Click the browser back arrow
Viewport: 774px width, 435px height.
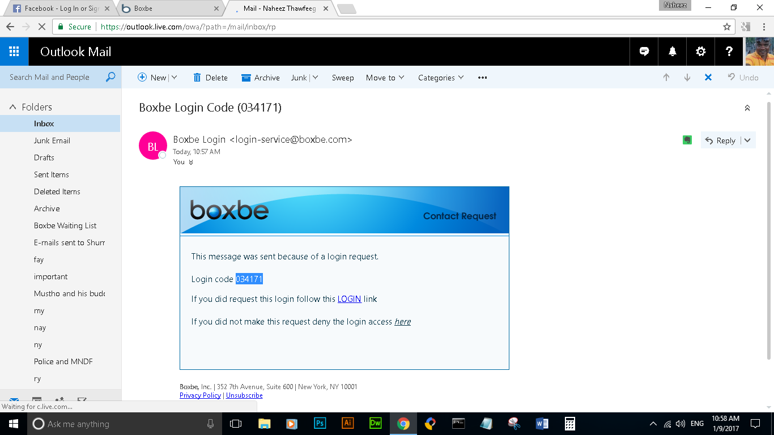pos(10,27)
